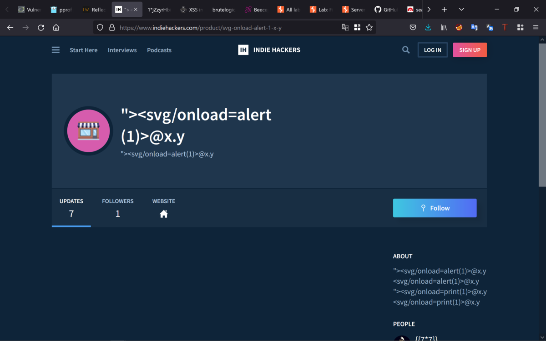This screenshot has height=341, width=546.
Task: Click the house icon under WEBSITE
Action: 163,213
